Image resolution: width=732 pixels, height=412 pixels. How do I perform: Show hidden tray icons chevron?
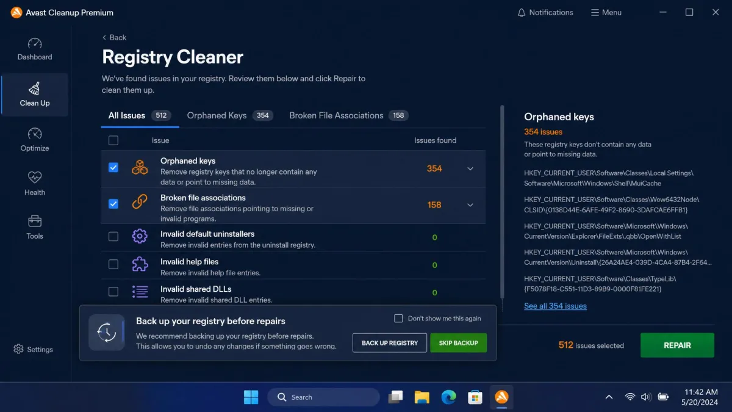609,397
